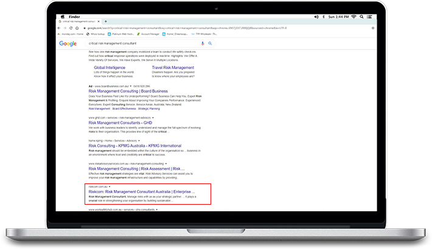Click the Bluetooth icon in the menu bar

[324, 17]
